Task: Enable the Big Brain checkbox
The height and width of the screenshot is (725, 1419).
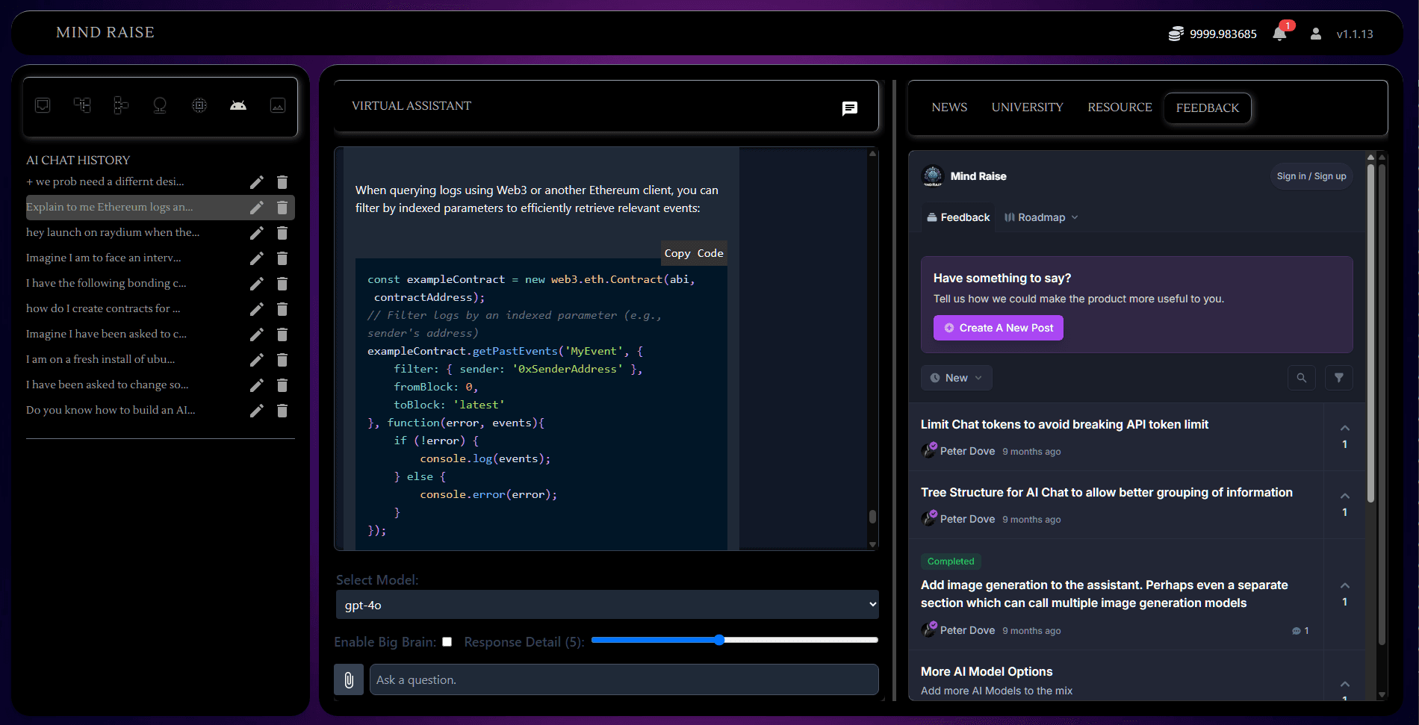Action: [447, 642]
